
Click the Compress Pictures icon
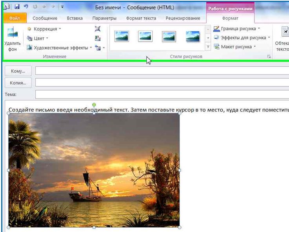point(97,29)
